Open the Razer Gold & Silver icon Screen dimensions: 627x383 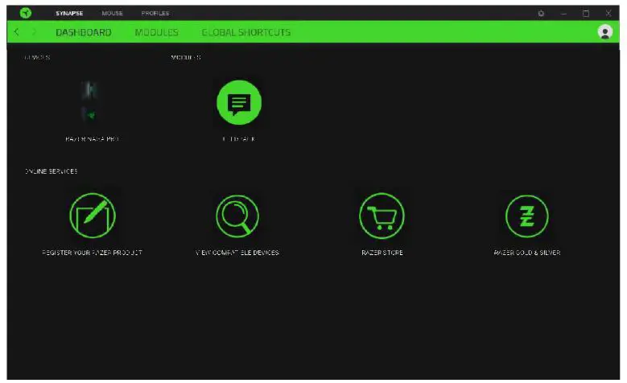[x=527, y=216]
